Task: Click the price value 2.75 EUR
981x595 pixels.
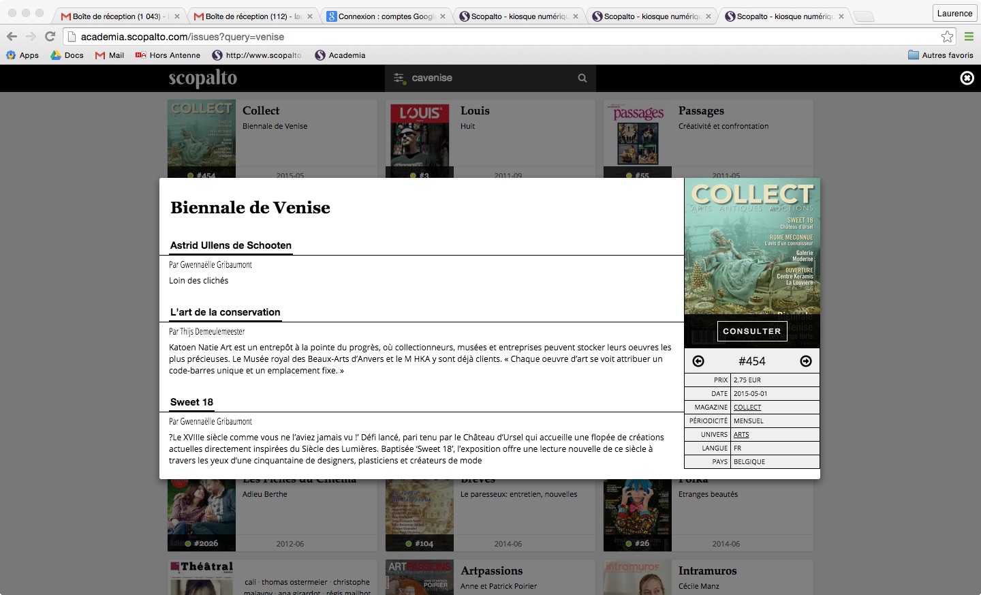Action: click(747, 380)
